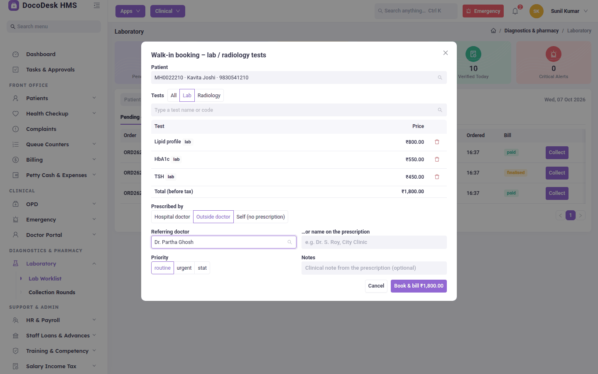The image size is (598, 374).
Task: Open the Sunil Kumar user menu
Action: click(x=569, y=11)
